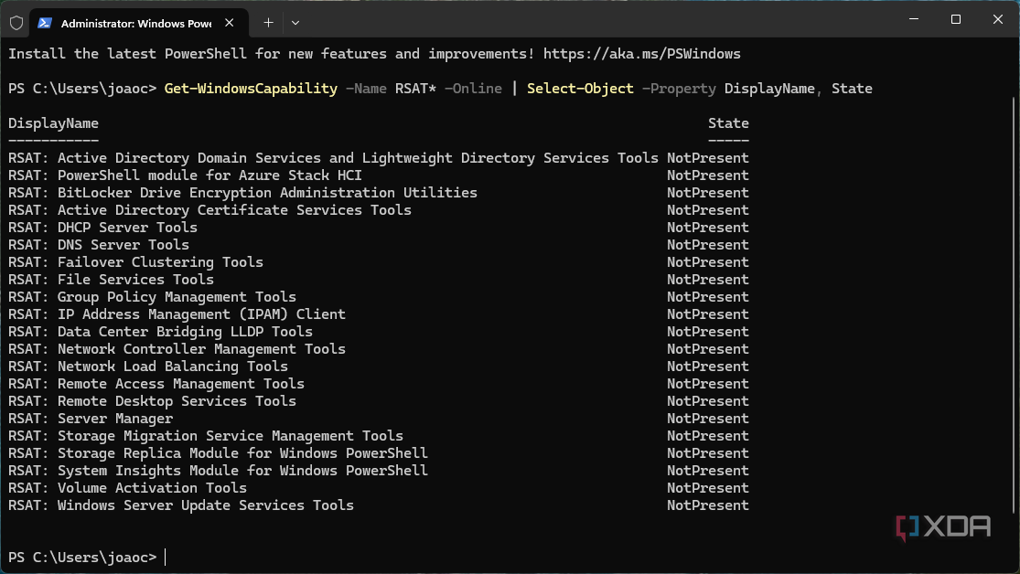1020x574 pixels.
Task: Click the PowerShell icon on the tab
Action: [45, 21]
